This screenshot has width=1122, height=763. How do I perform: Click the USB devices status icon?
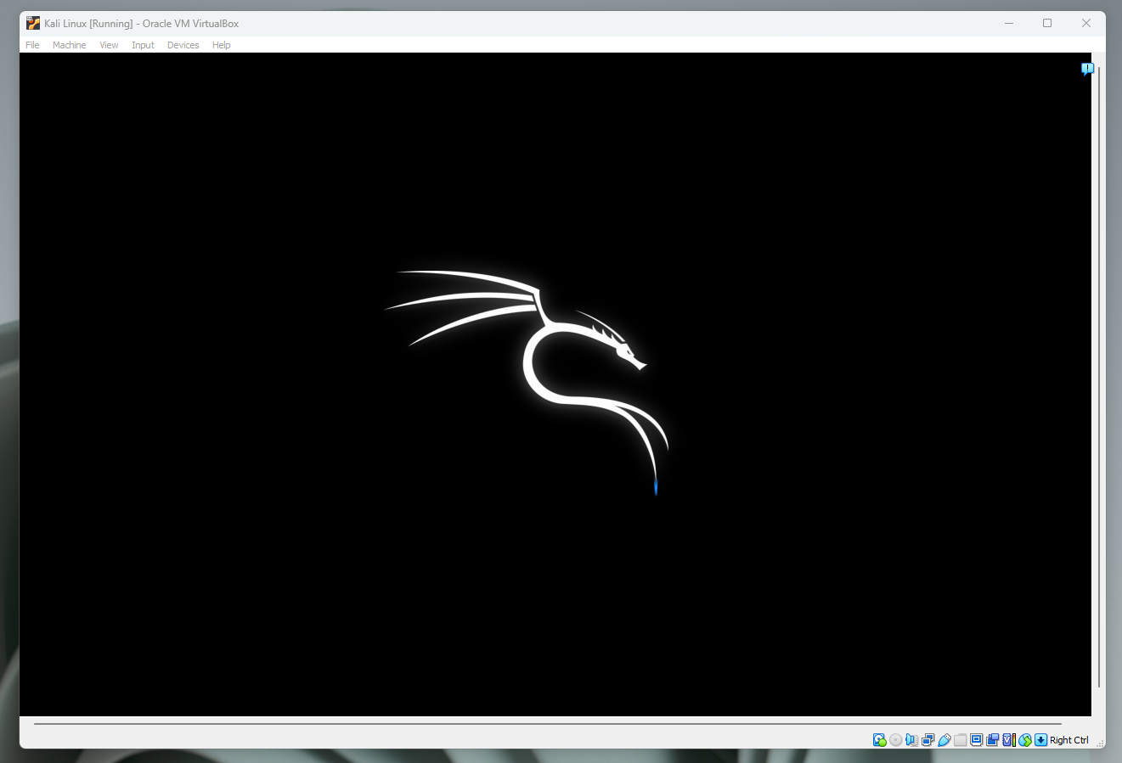pyautogui.click(x=944, y=740)
